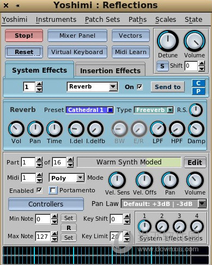This screenshot has width=212, height=265.
Task: Adjust the master Volume knob
Action: tap(195, 41)
